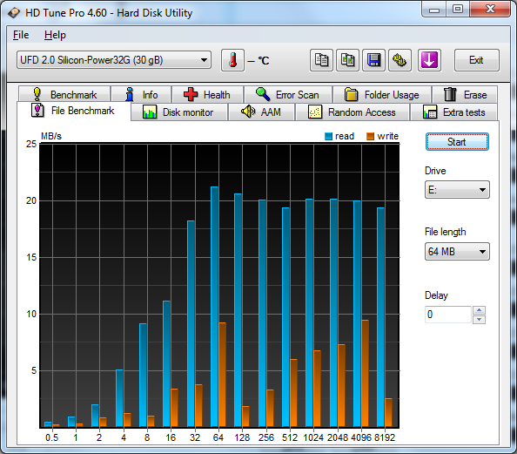Click inside the Delay value field
Screen dimensions: 517x454
(448, 315)
